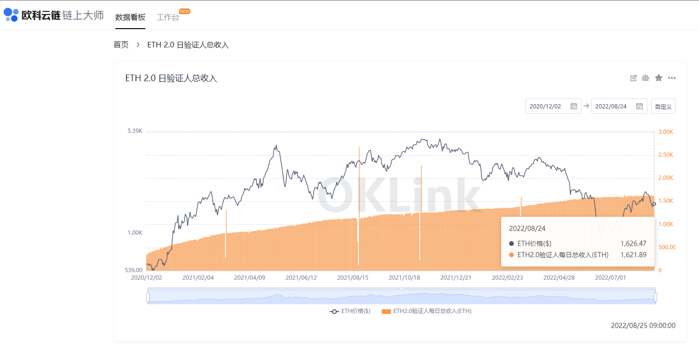Open start date picker 2020/12/02
699x351 pixels.
click(547, 107)
